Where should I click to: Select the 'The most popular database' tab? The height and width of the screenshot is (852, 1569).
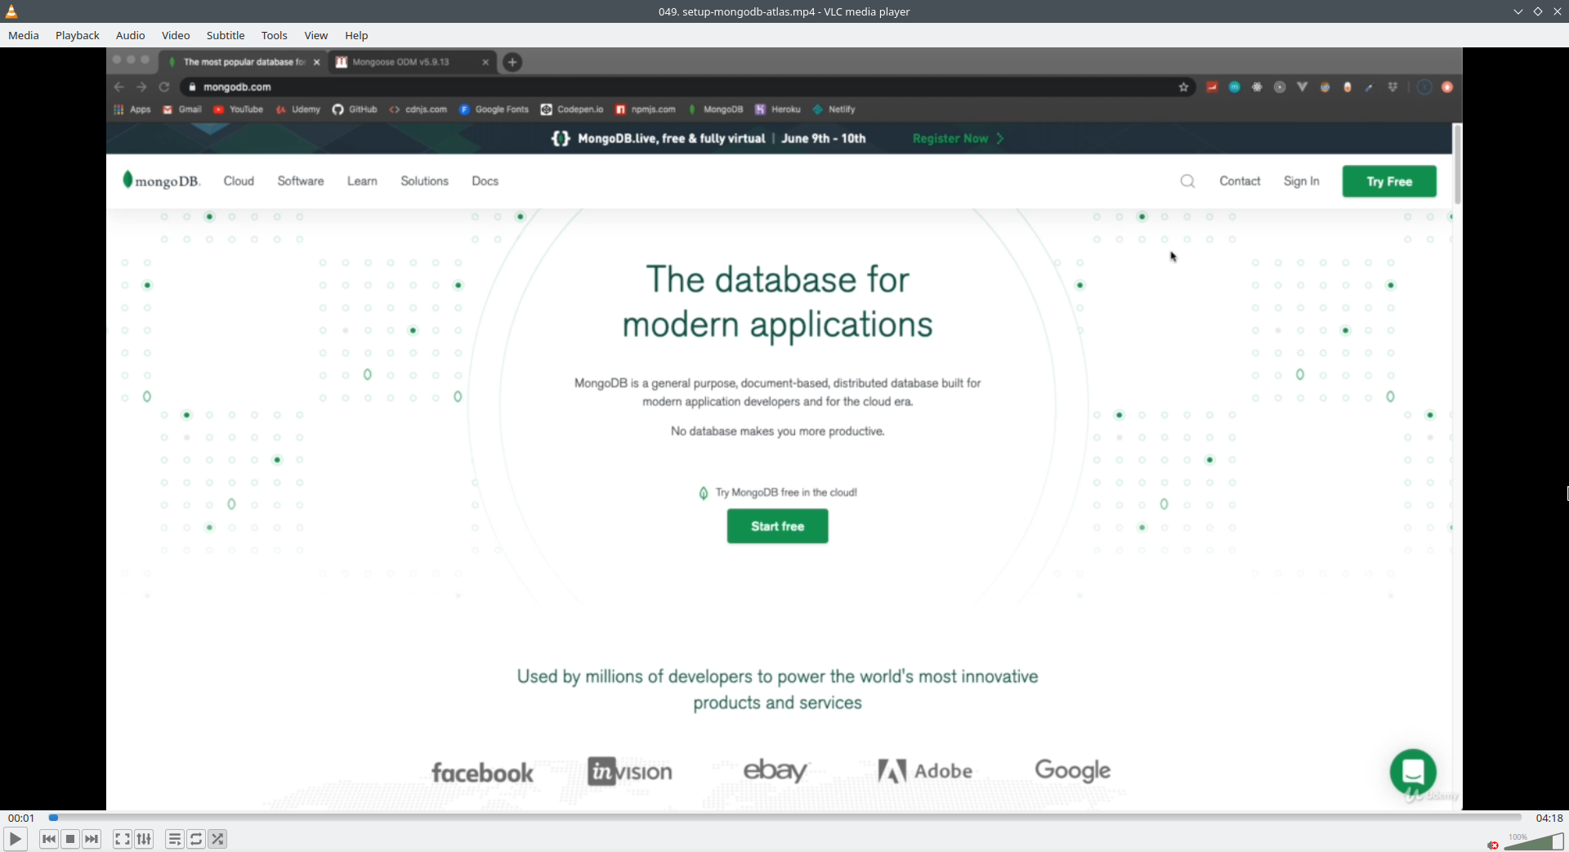click(244, 62)
